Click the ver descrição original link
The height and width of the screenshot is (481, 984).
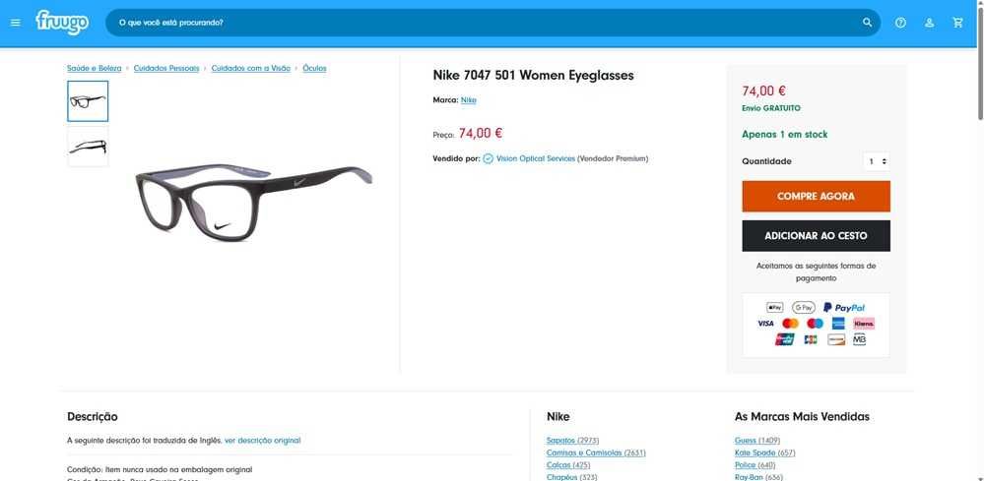coord(262,441)
